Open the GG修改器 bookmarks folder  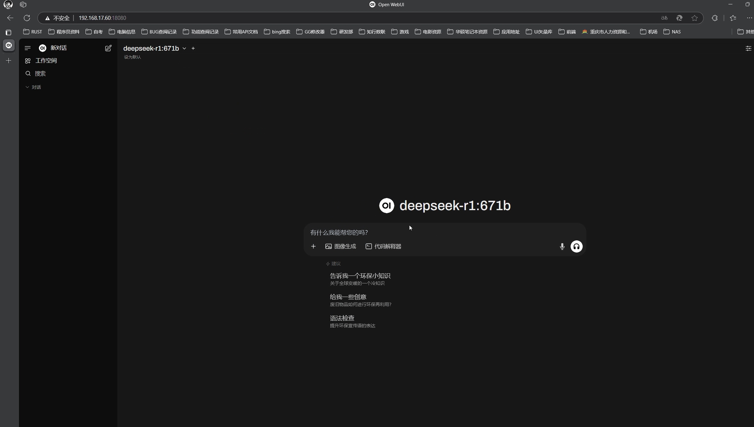(x=310, y=32)
